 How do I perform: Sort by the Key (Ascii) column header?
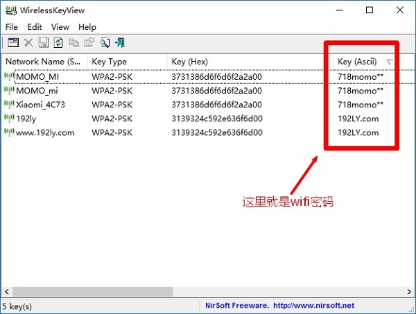356,62
